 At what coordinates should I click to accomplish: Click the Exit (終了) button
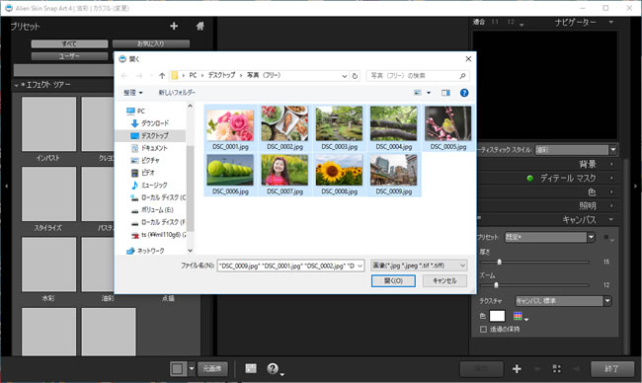point(611,369)
